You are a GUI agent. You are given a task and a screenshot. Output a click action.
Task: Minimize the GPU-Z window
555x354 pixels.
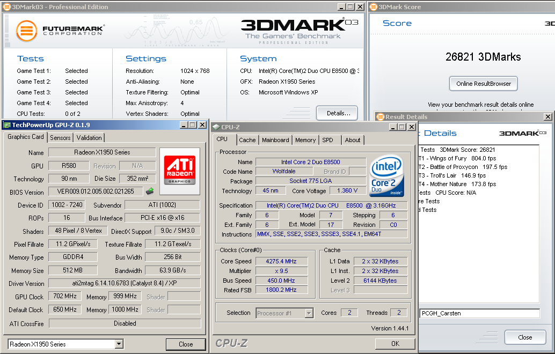[184, 125]
